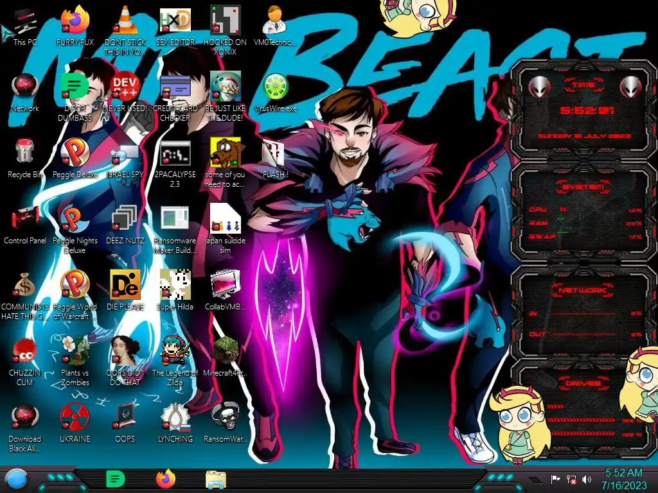
Task: Open Action Center flag in tray
Action: click(x=556, y=480)
